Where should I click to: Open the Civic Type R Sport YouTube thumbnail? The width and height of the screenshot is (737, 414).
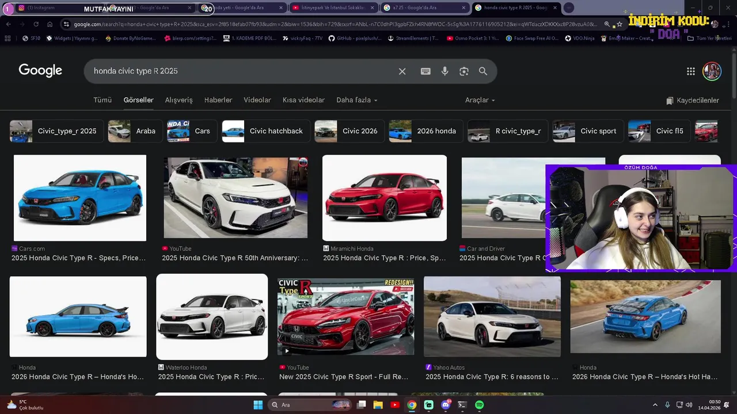pos(345,317)
